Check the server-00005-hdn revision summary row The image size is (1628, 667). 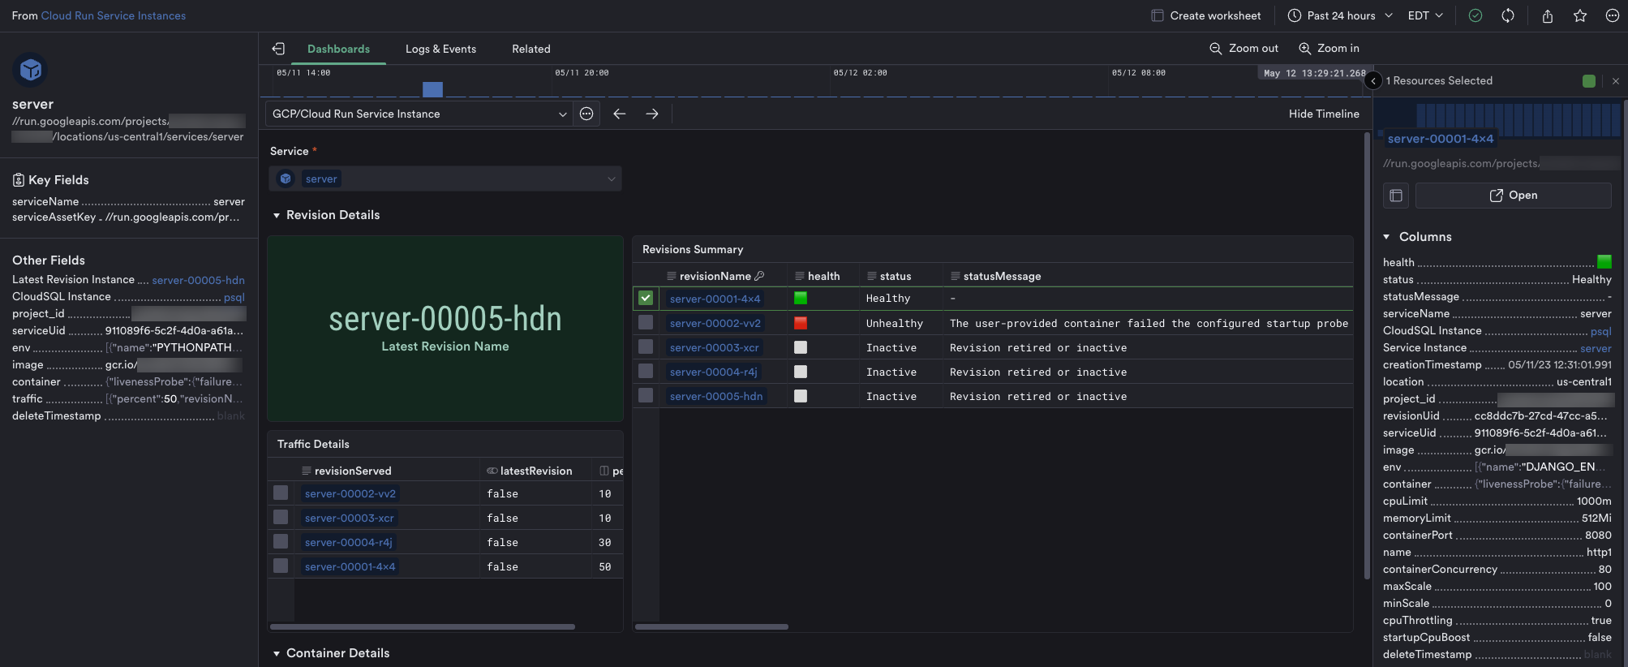(646, 395)
